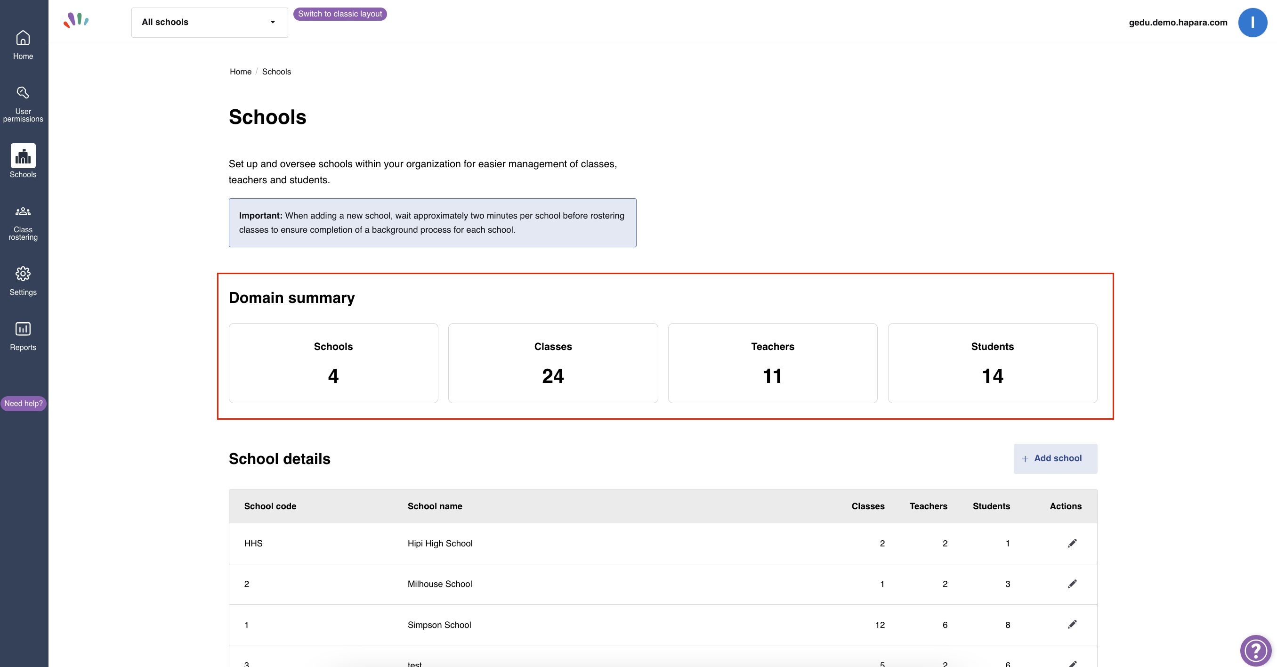Click the Teachers column header
The image size is (1277, 667).
click(x=928, y=506)
